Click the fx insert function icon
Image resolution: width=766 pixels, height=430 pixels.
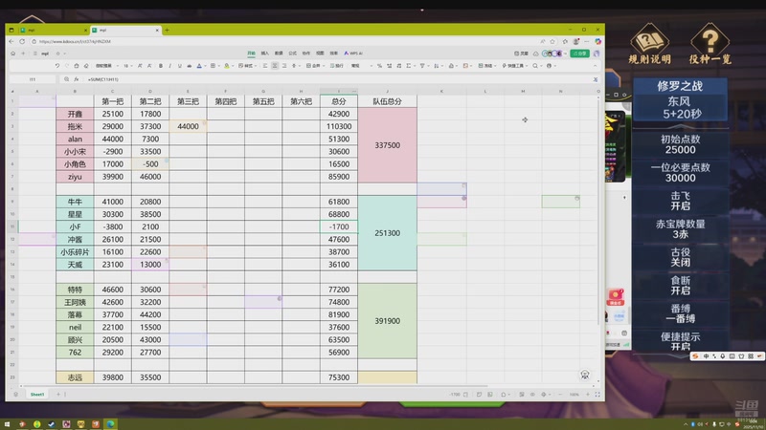[x=77, y=79]
